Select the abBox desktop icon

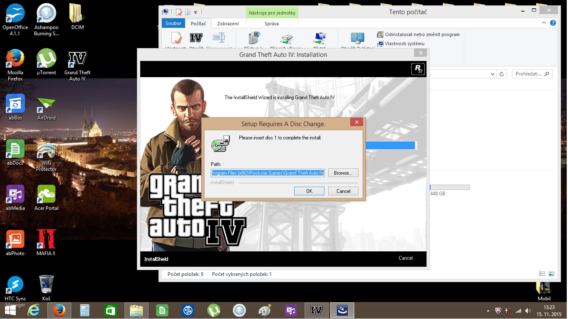click(x=15, y=107)
